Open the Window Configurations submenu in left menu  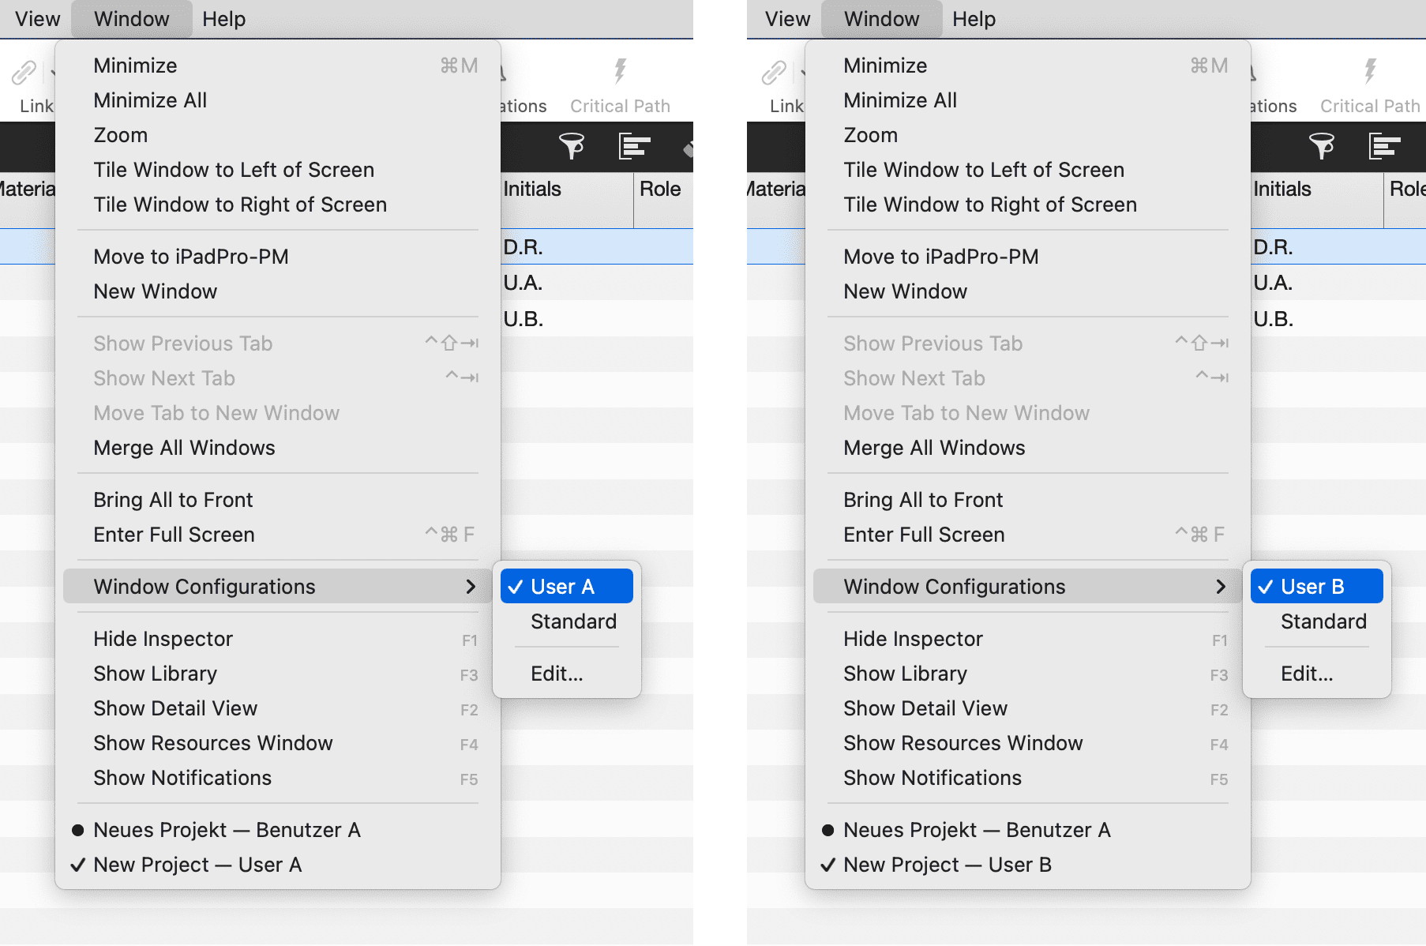(x=276, y=586)
